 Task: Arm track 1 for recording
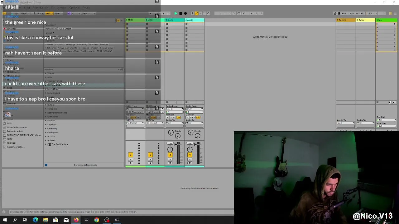point(131,163)
